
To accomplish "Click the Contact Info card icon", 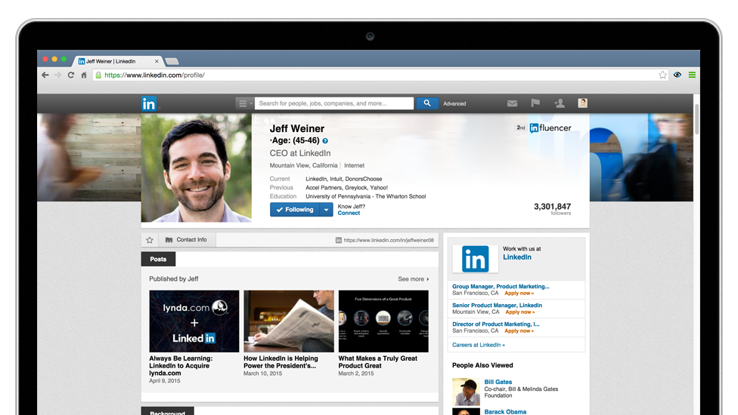I will point(169,240).
